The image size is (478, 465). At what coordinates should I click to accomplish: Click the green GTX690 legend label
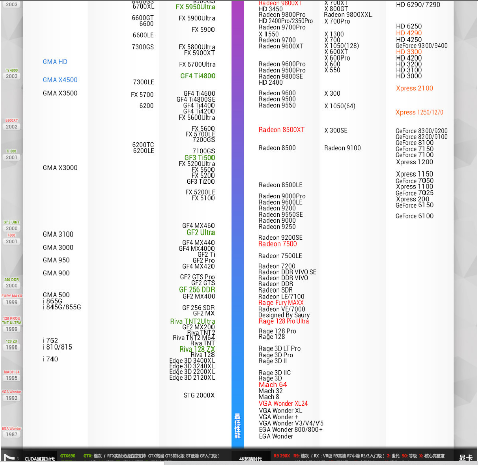[68, 456]
